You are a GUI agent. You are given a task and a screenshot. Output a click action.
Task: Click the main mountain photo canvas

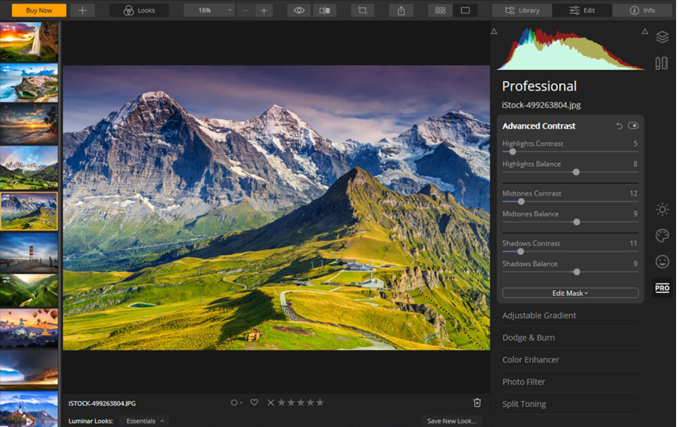coord(276,207)
